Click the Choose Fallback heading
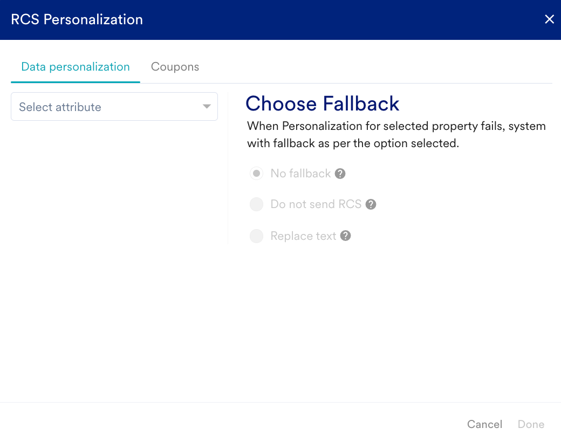 pyautogui.click(x=323, y=103)
